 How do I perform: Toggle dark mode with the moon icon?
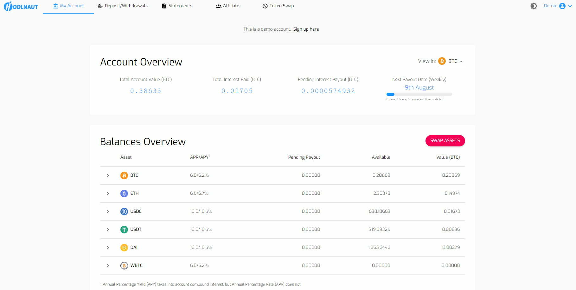534,6
